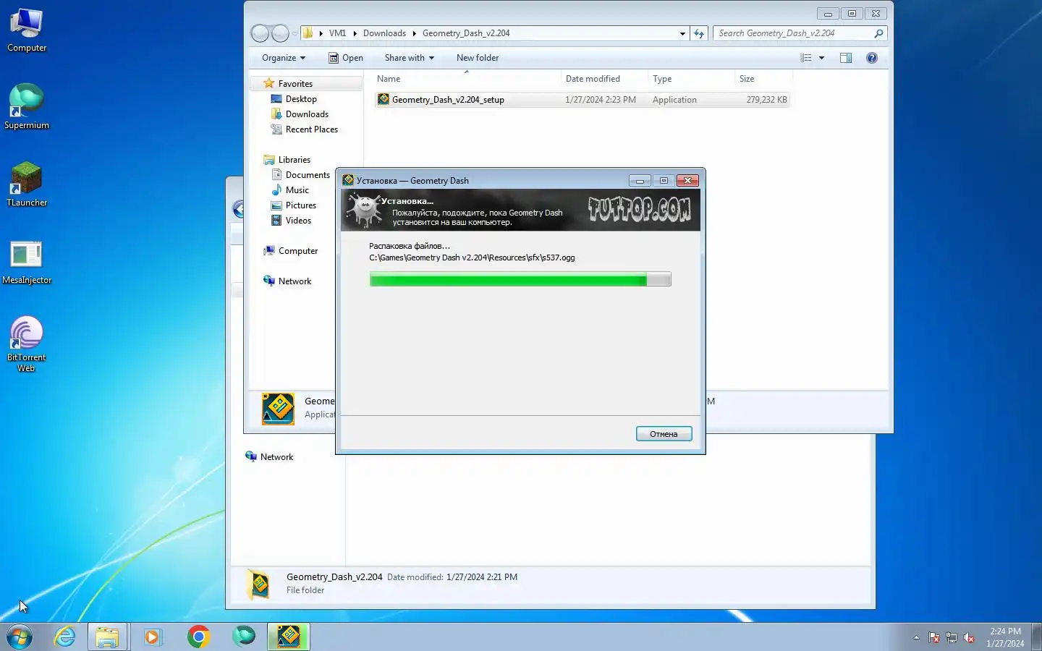
Task: Click the installation progress bar
Action: 520,279
